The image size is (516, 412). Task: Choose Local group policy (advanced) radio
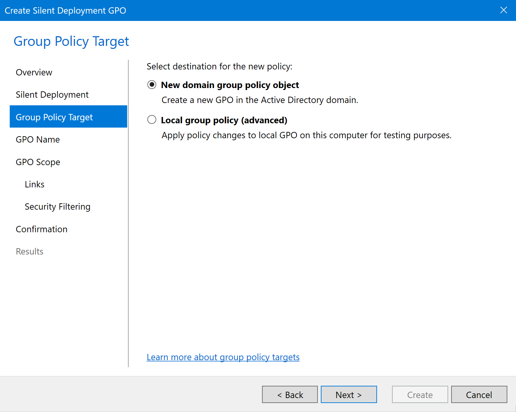click(x=152, y=120)
